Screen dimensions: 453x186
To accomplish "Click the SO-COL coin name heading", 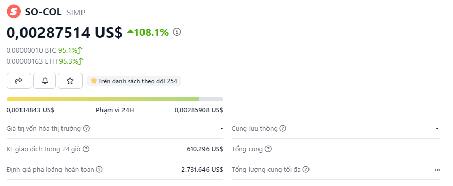I will click(x=44, y=12).
